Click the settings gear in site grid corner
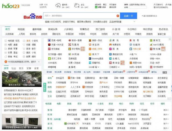The width and height of the screenshot is (172, 131). pos(170,39)
